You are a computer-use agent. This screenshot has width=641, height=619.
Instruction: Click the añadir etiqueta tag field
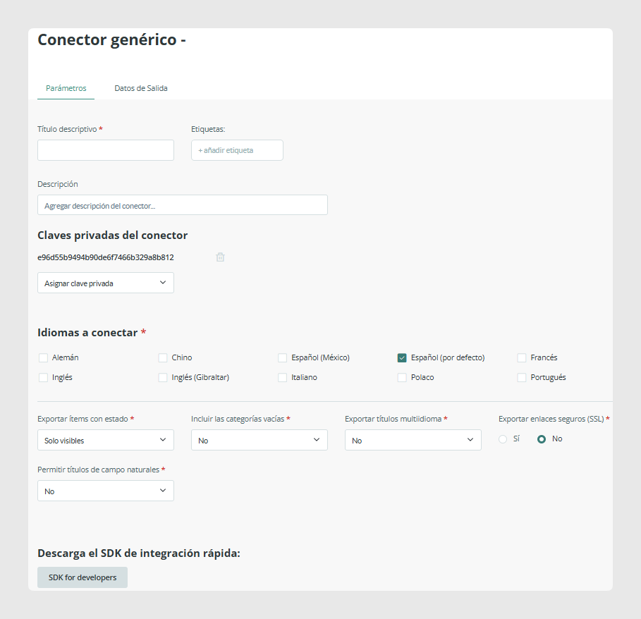point(237,150)
